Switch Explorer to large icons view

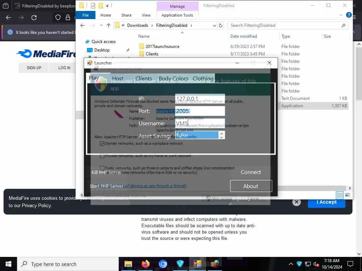[347, 195]
